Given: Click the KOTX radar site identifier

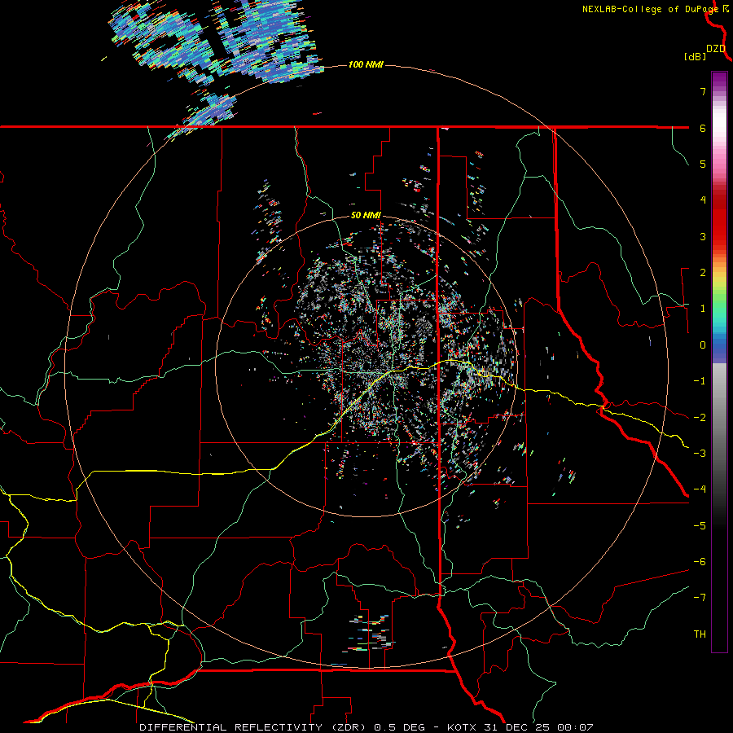Looking at the screenshot, I should click(x=462, y=727).
